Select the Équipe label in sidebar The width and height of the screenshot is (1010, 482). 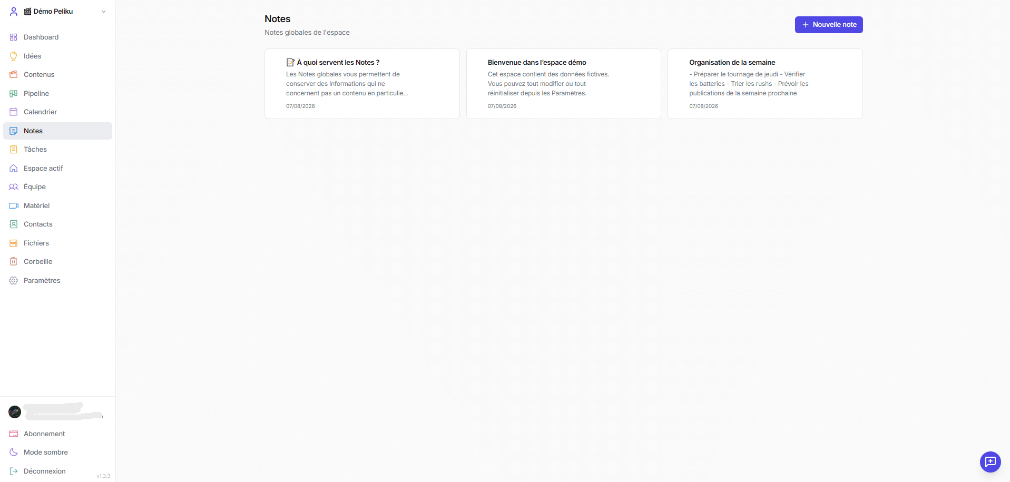click(35, 187)
